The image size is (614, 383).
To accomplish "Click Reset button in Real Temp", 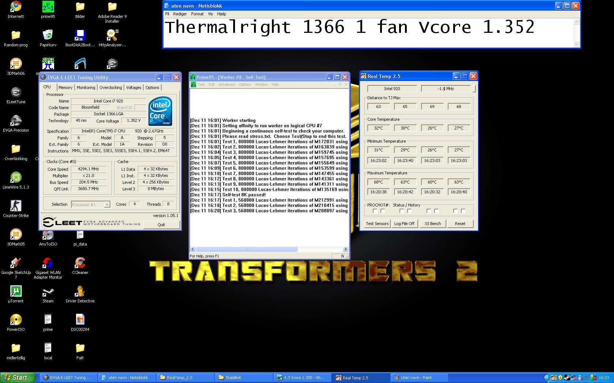I will pyautogui.click(x=460, y=224).
